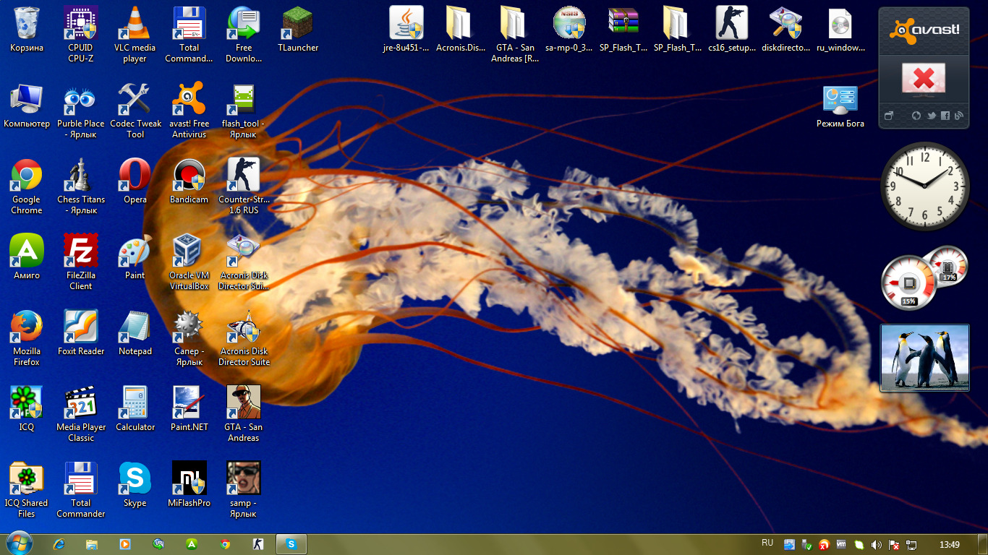Open the volume speaker tray icon

877,544
